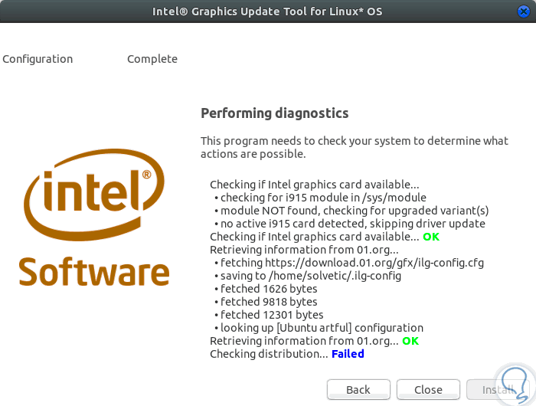
Task: Select the Configuration step label
Action: [38, 59]
